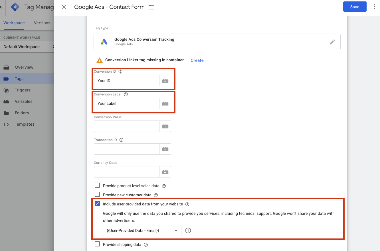Click the Folders icon in sidebar
Image resolution: width=380 pixels, height=251 pixels.
click(x=6, y=113)
